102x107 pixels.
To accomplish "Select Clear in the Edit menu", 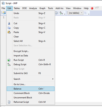I will tap(31, 37).
